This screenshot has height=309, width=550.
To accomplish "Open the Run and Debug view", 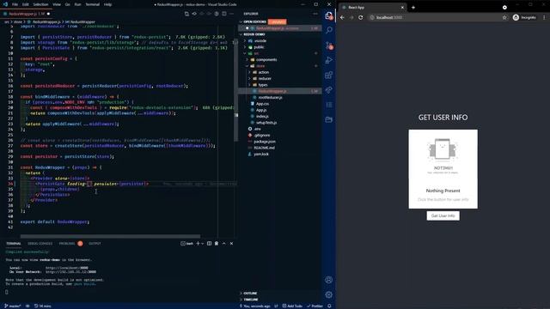I will click(x=328, y=60).
